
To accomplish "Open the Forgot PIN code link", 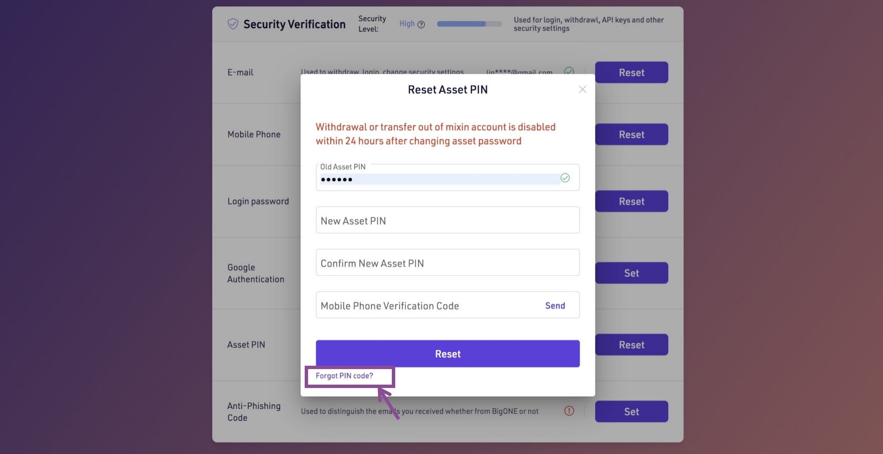I will click(x=344, y=376).
